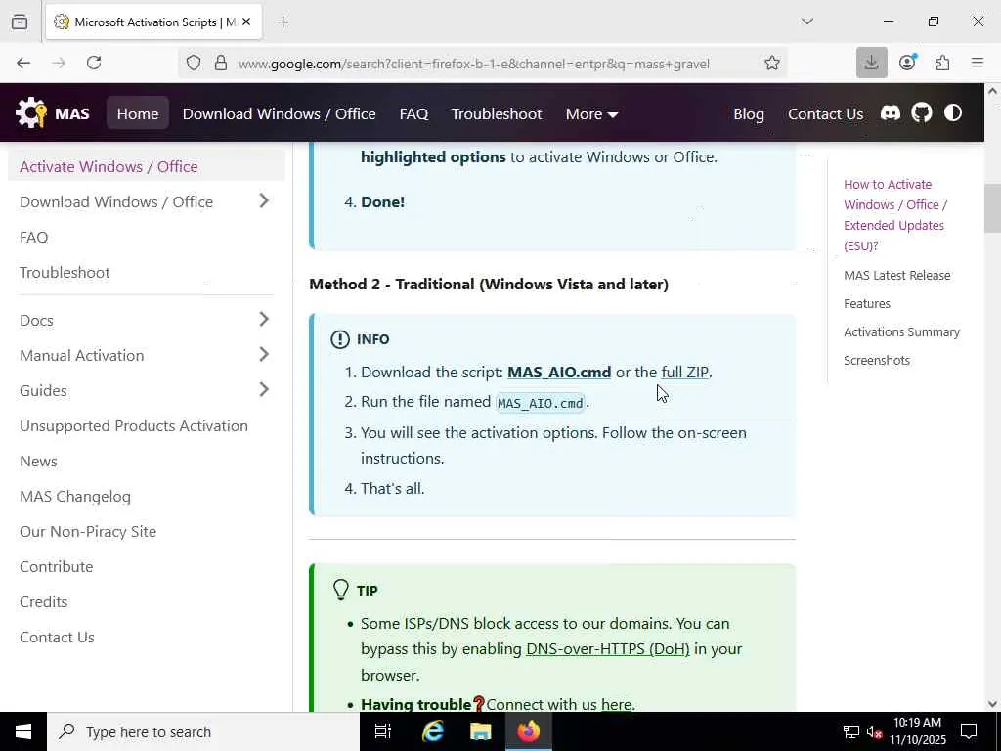Expand Docs sidebar section chevron
The image size is (1001, 751).
click(x=264, y=320)
